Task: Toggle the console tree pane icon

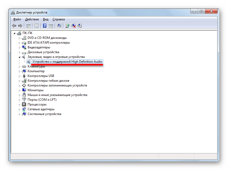Action: [28, 26]
